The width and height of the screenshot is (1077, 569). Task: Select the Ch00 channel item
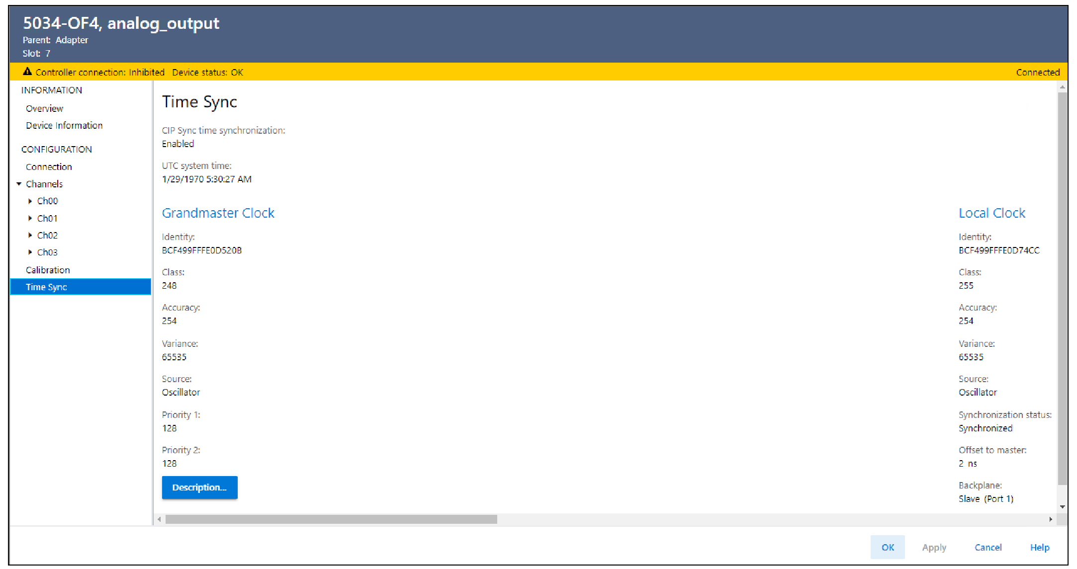(x=47, y=201)
